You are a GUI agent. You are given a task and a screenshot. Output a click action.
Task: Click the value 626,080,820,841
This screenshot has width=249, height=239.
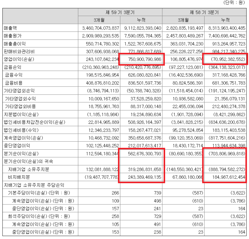[145, 75]
